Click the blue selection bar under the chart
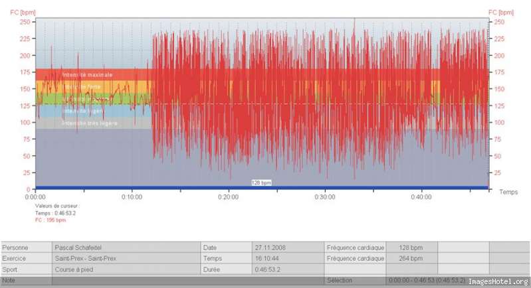The image size is (531, 288). point(262,187)
